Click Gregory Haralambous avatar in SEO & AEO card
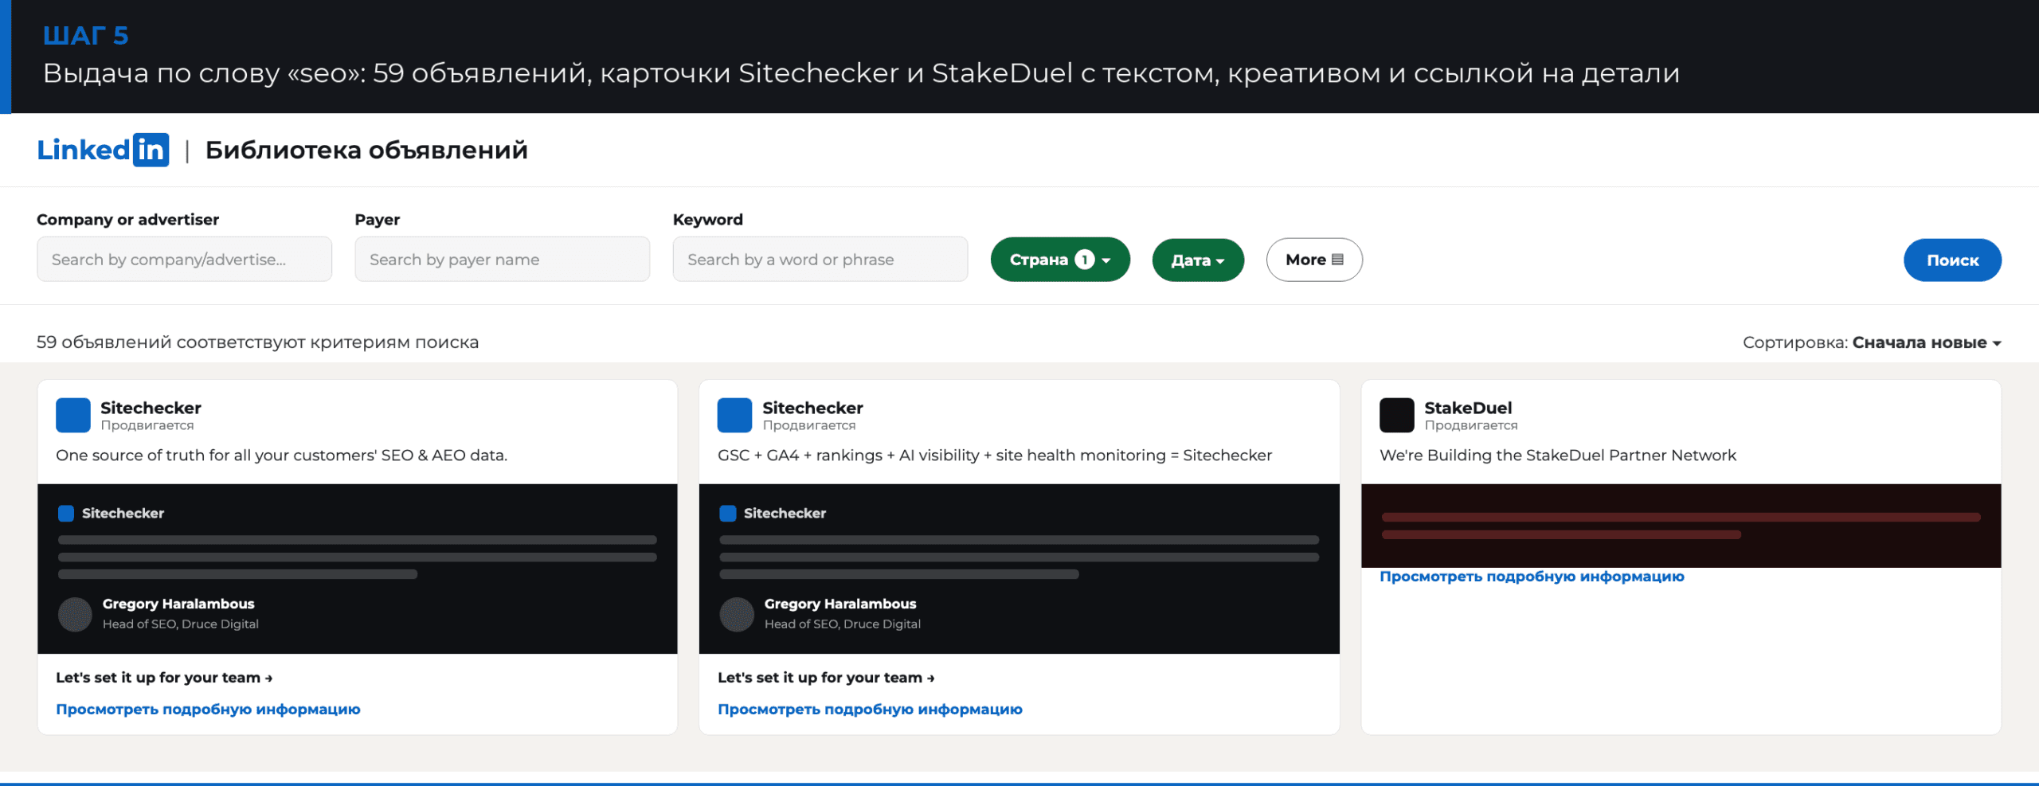Image resolution: width=2039 pixels, height=786 pixels. click(x=75, y=615)
